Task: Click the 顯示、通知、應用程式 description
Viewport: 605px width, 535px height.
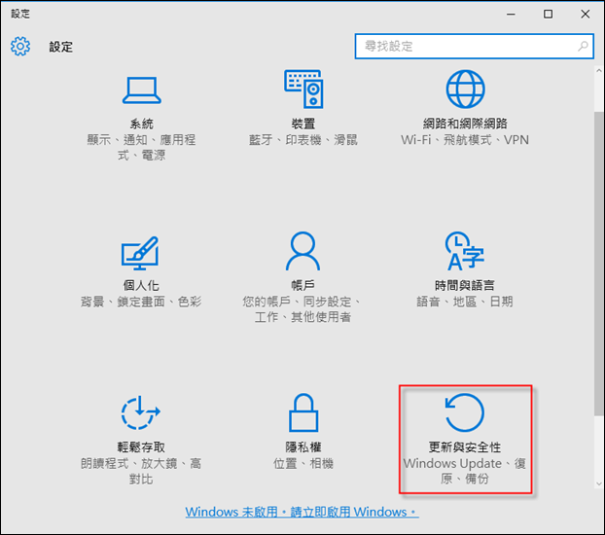Action: [x=141, y=148]
